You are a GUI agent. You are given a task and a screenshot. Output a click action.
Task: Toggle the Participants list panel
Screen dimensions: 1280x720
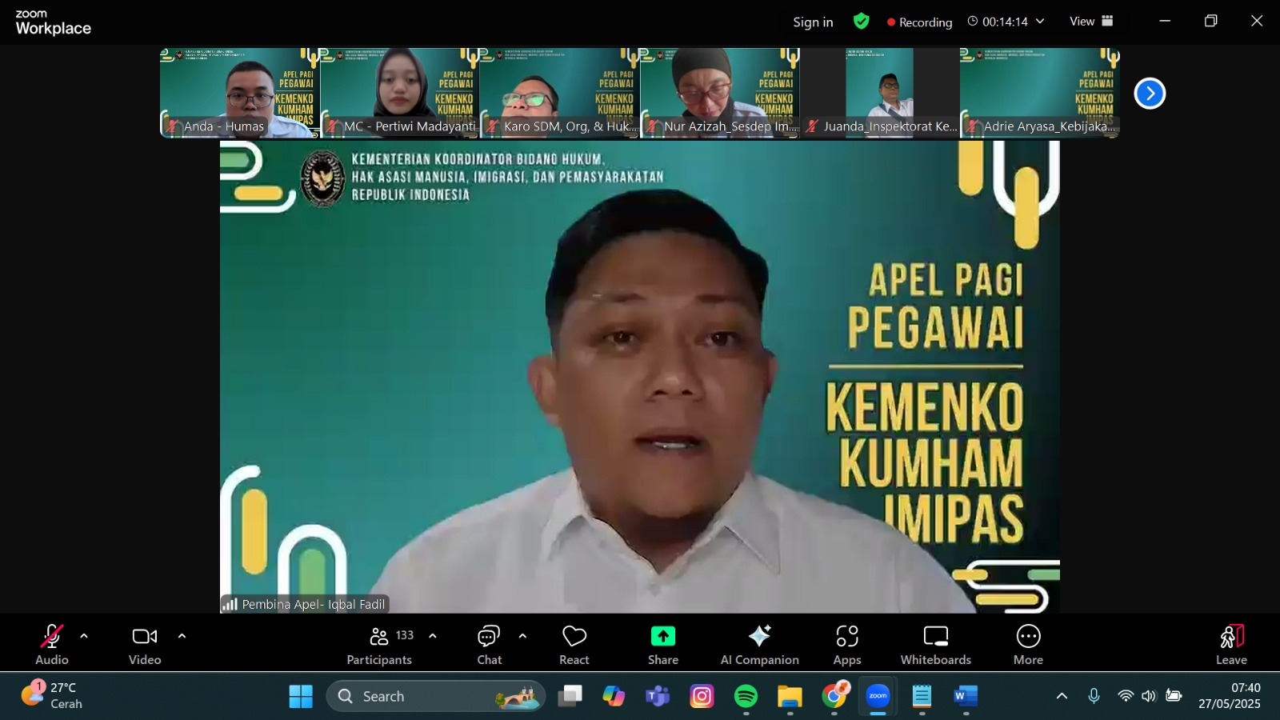point(380,645)
